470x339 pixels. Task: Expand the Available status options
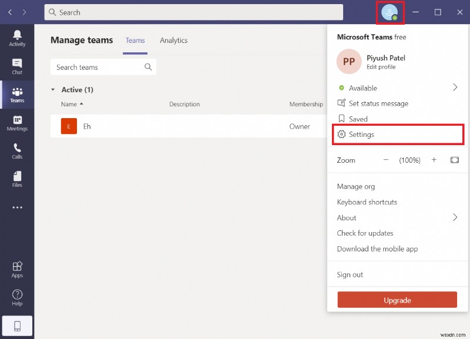(x=456, y=87)
